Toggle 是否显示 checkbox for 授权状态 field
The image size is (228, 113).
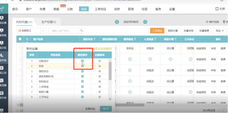tap(82, 71)
